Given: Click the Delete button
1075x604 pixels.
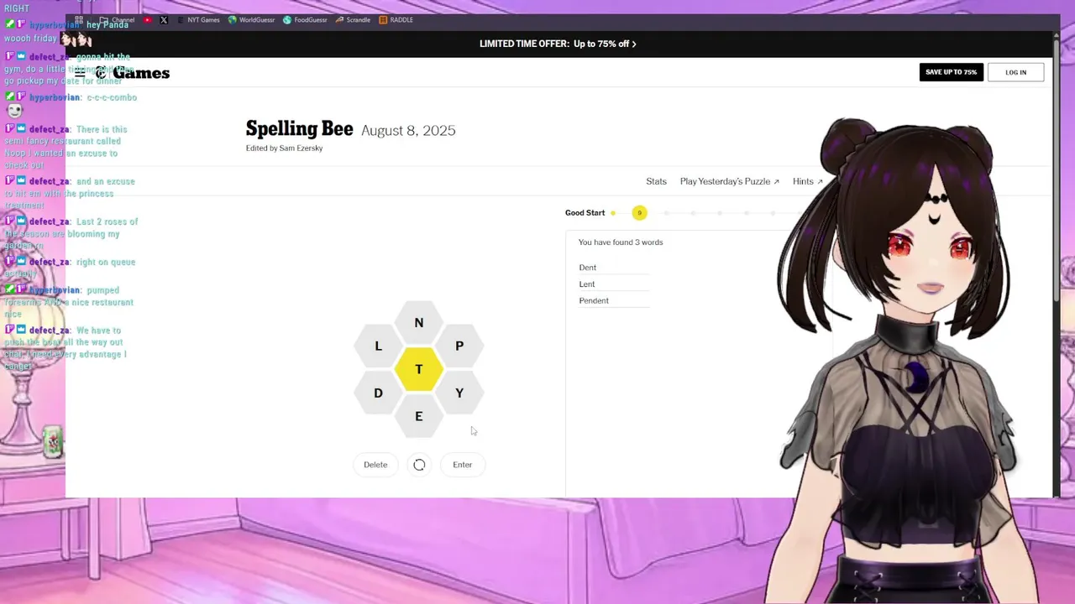Looking at the screenshot, I should (375, 465).
